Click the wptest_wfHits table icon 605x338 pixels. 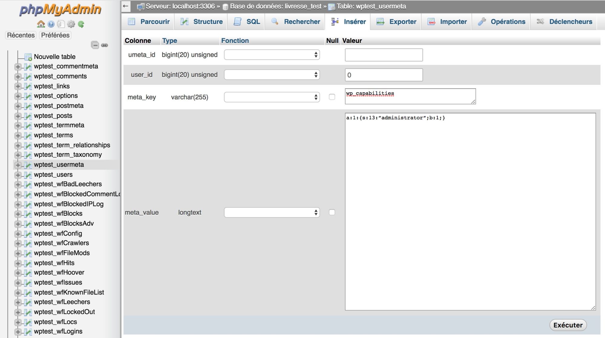28,263
